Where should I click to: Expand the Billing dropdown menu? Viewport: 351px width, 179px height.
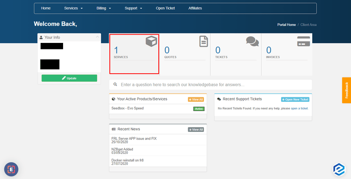104,8
